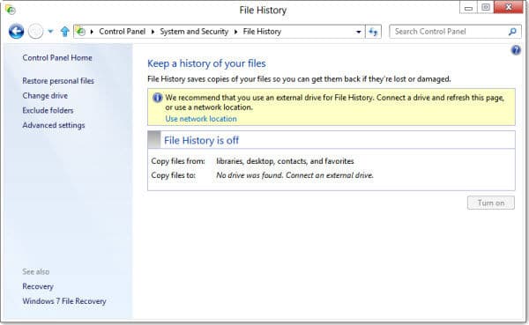
Task: Expand the root chevron before Control Panel
Action: point(92,32)
